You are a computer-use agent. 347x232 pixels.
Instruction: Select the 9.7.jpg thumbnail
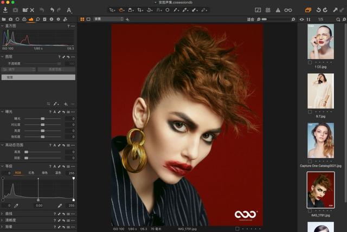point(320,91)
